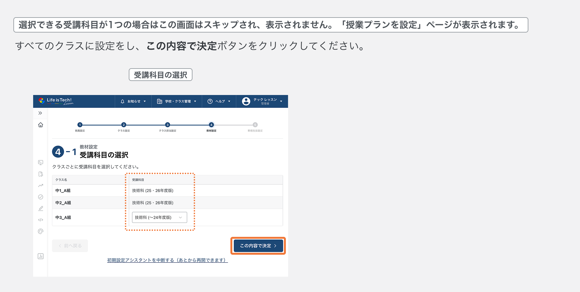Open the code editor icon in the sidebar
Screen dimensions: 580x292
click(40, 220)
